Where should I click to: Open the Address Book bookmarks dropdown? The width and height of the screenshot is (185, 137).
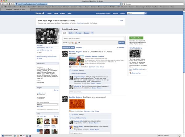(x=13, y=7)
